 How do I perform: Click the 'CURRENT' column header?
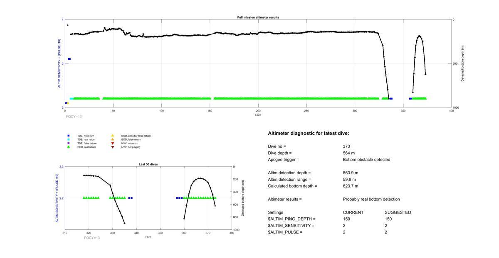click(x=353, y=212)
